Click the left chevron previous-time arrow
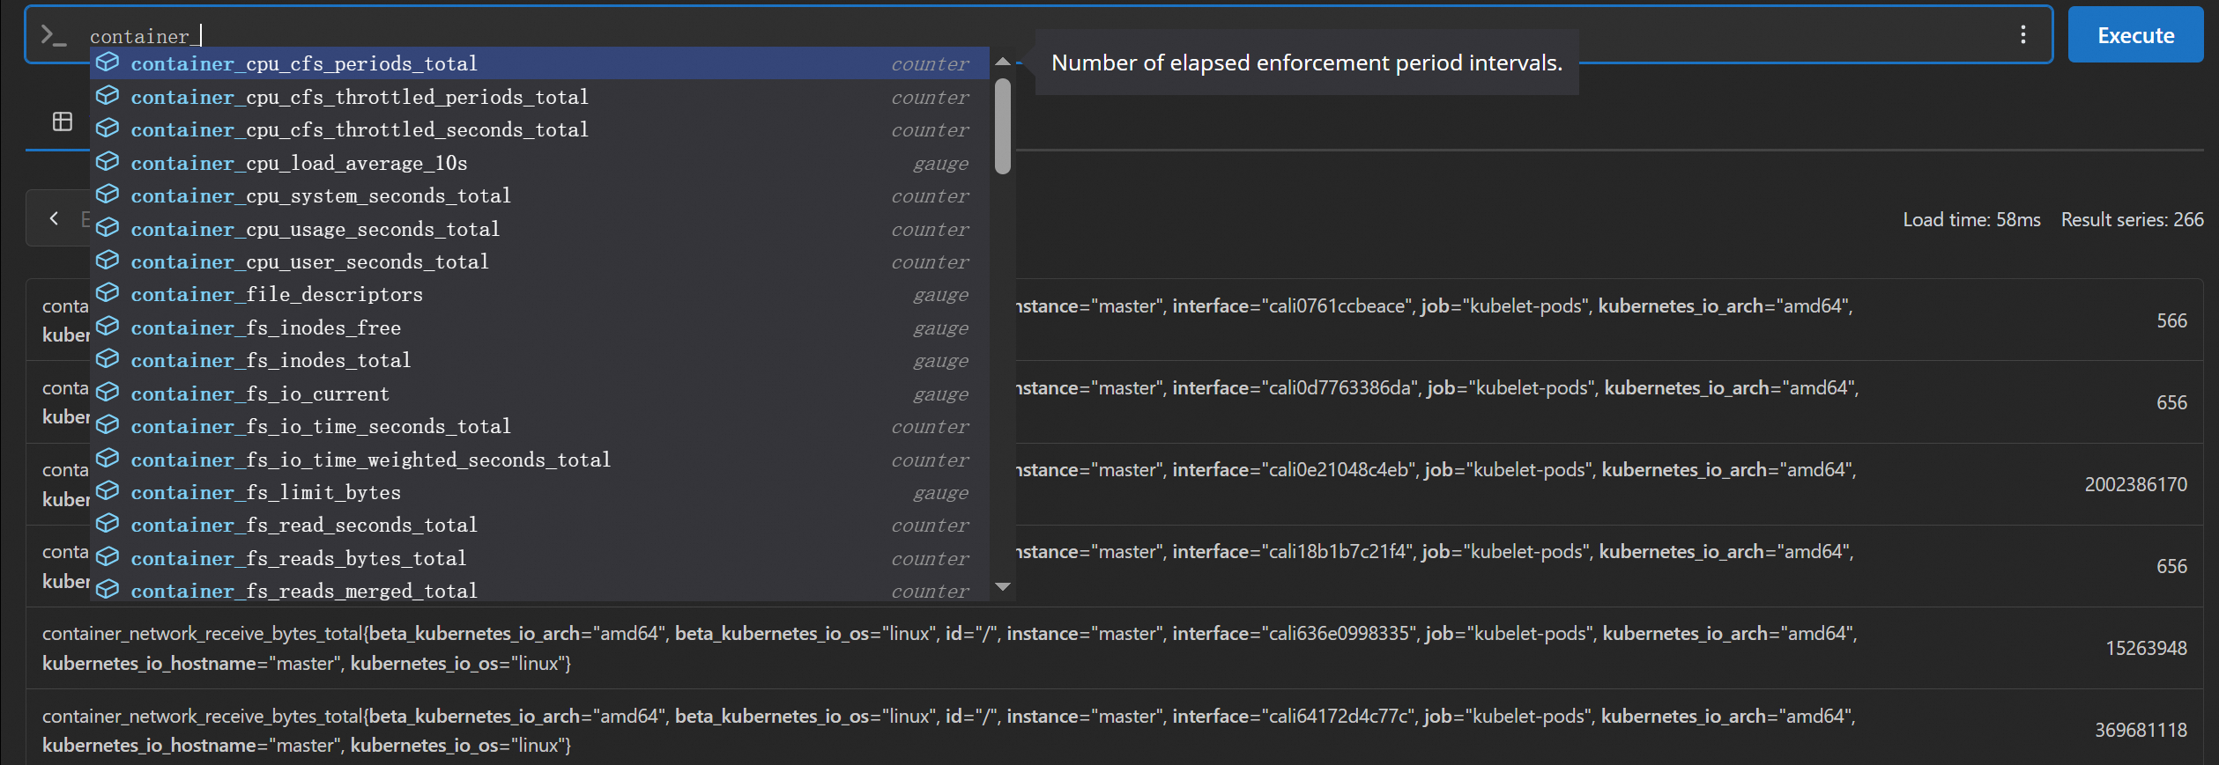This screenshot has width=2219, height=765. [55, 218]
